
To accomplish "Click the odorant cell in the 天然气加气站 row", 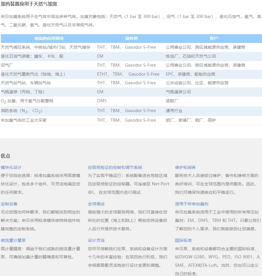I will [x=126, y=83].
